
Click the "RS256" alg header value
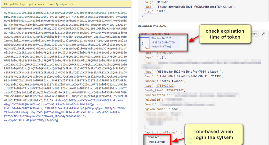[x=160, y=2]
